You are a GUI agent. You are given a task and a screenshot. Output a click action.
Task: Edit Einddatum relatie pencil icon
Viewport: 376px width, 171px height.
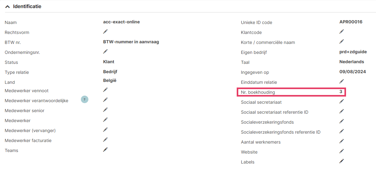(342, 81)
